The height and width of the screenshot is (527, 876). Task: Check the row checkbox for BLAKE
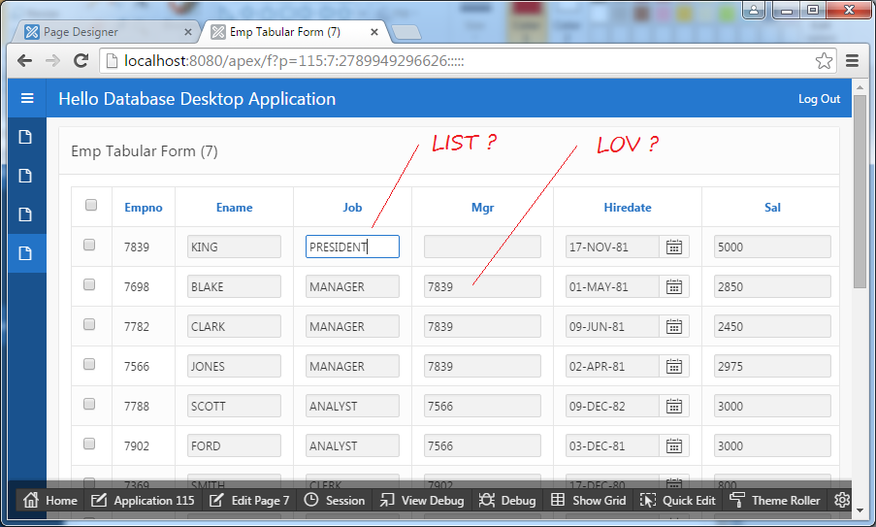[x=89, y=284]
